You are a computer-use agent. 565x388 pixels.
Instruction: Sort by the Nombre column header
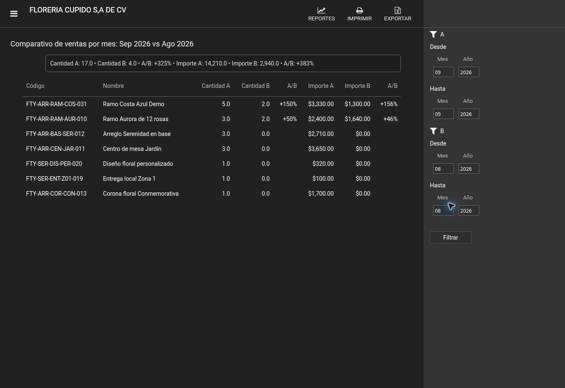113,86
